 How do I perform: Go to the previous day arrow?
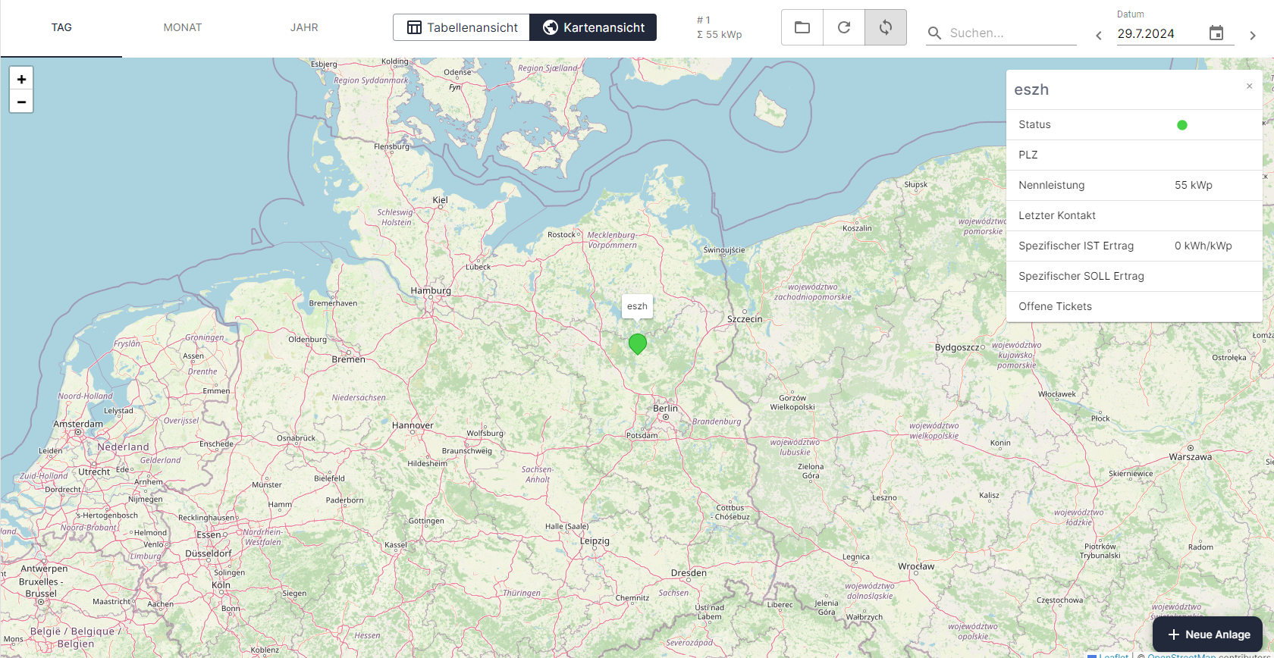(1099, 36)
